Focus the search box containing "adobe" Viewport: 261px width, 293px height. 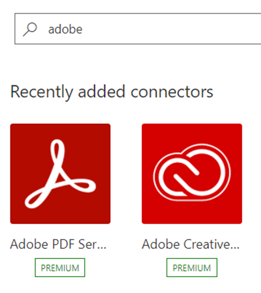(x=138, y=29)
